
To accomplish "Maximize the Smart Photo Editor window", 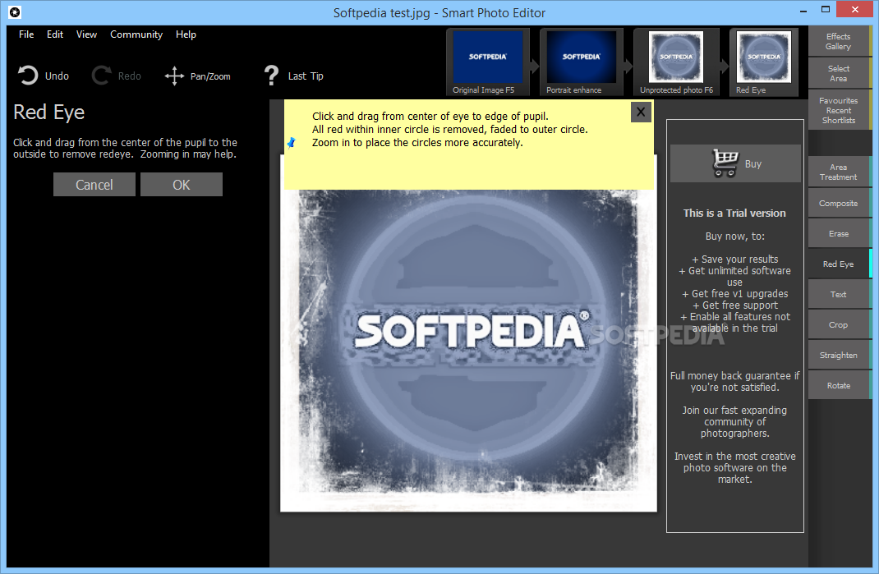I will pyautogui.click(x=825, y=10).
